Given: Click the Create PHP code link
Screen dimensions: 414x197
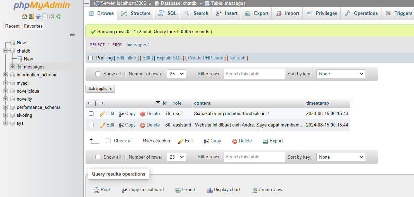Looking at the screenshot, I should (x=205, y=58).
